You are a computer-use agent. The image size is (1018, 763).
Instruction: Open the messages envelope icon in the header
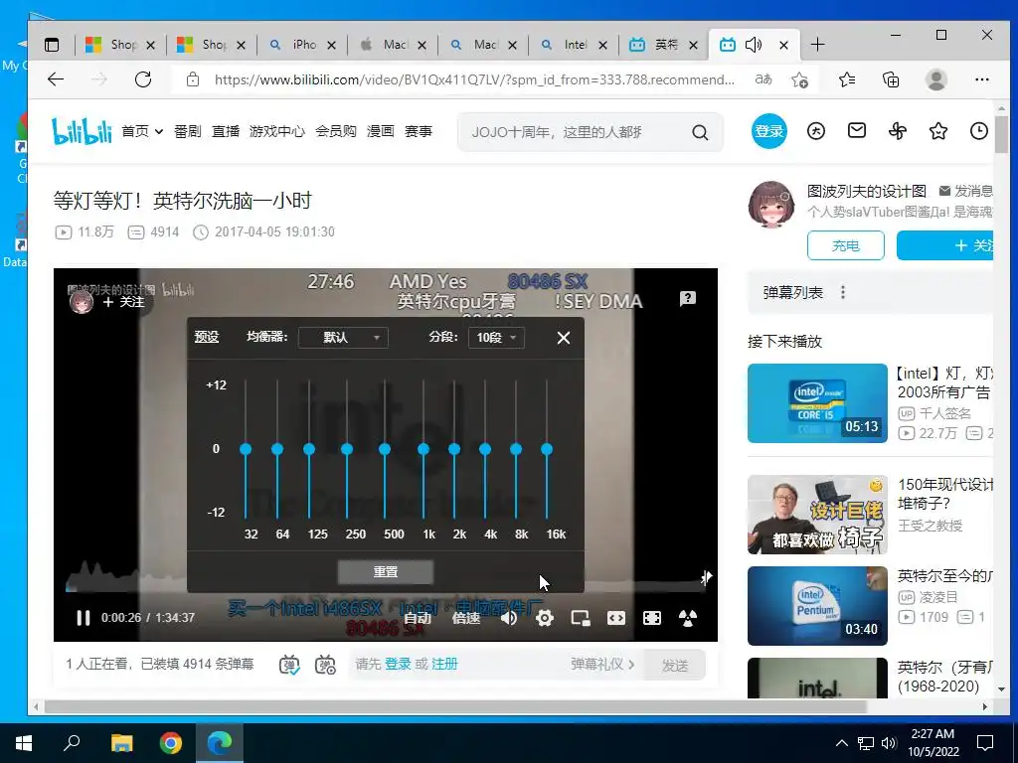tap(857, 131)
